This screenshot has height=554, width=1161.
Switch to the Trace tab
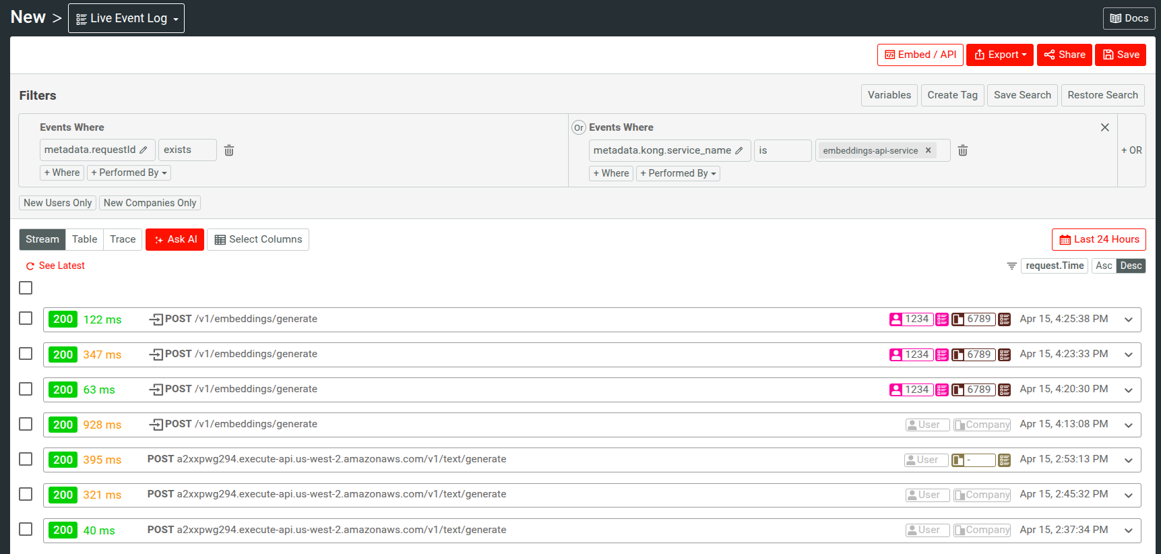tap(123, 239)
